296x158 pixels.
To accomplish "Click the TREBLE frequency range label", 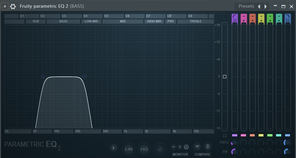I will tap(196, 21).
